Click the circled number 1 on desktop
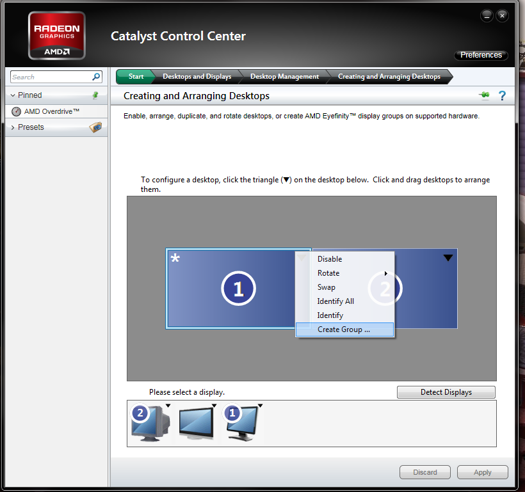525x492 pixels. pyautogui.click(x=238, y=289)
